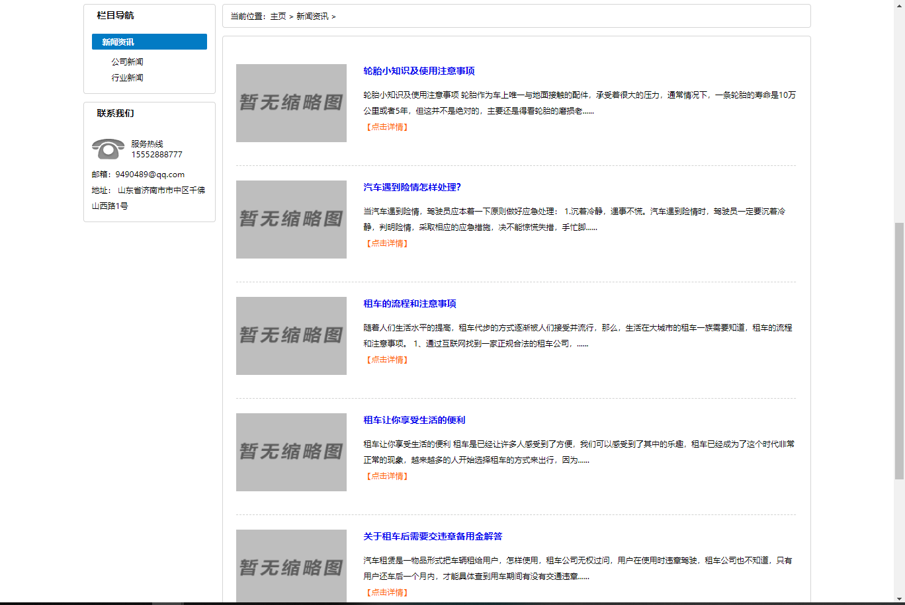Screen dimensions: 905x605
Task: Click thumbnail beside 租车让你享受生活的便利
Action: (291, 452)
